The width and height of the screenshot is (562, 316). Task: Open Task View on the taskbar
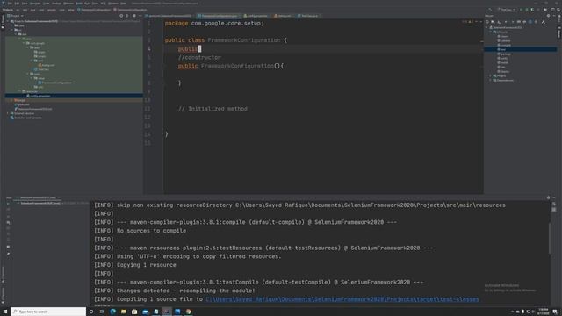coord(102,312)
